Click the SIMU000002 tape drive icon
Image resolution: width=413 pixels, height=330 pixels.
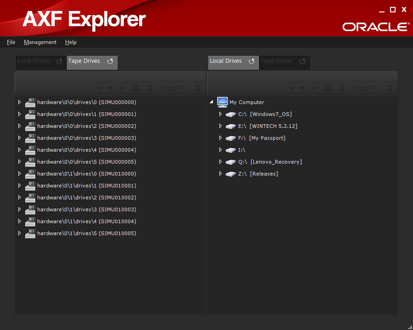[x=30, y=126]
